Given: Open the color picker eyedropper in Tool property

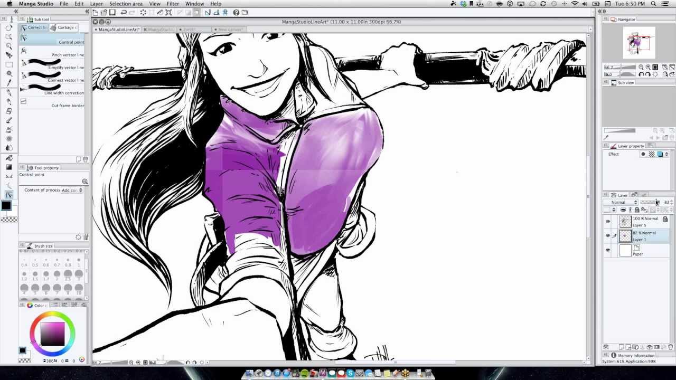Looking at the screenshot, I should [x=85, y=181].
